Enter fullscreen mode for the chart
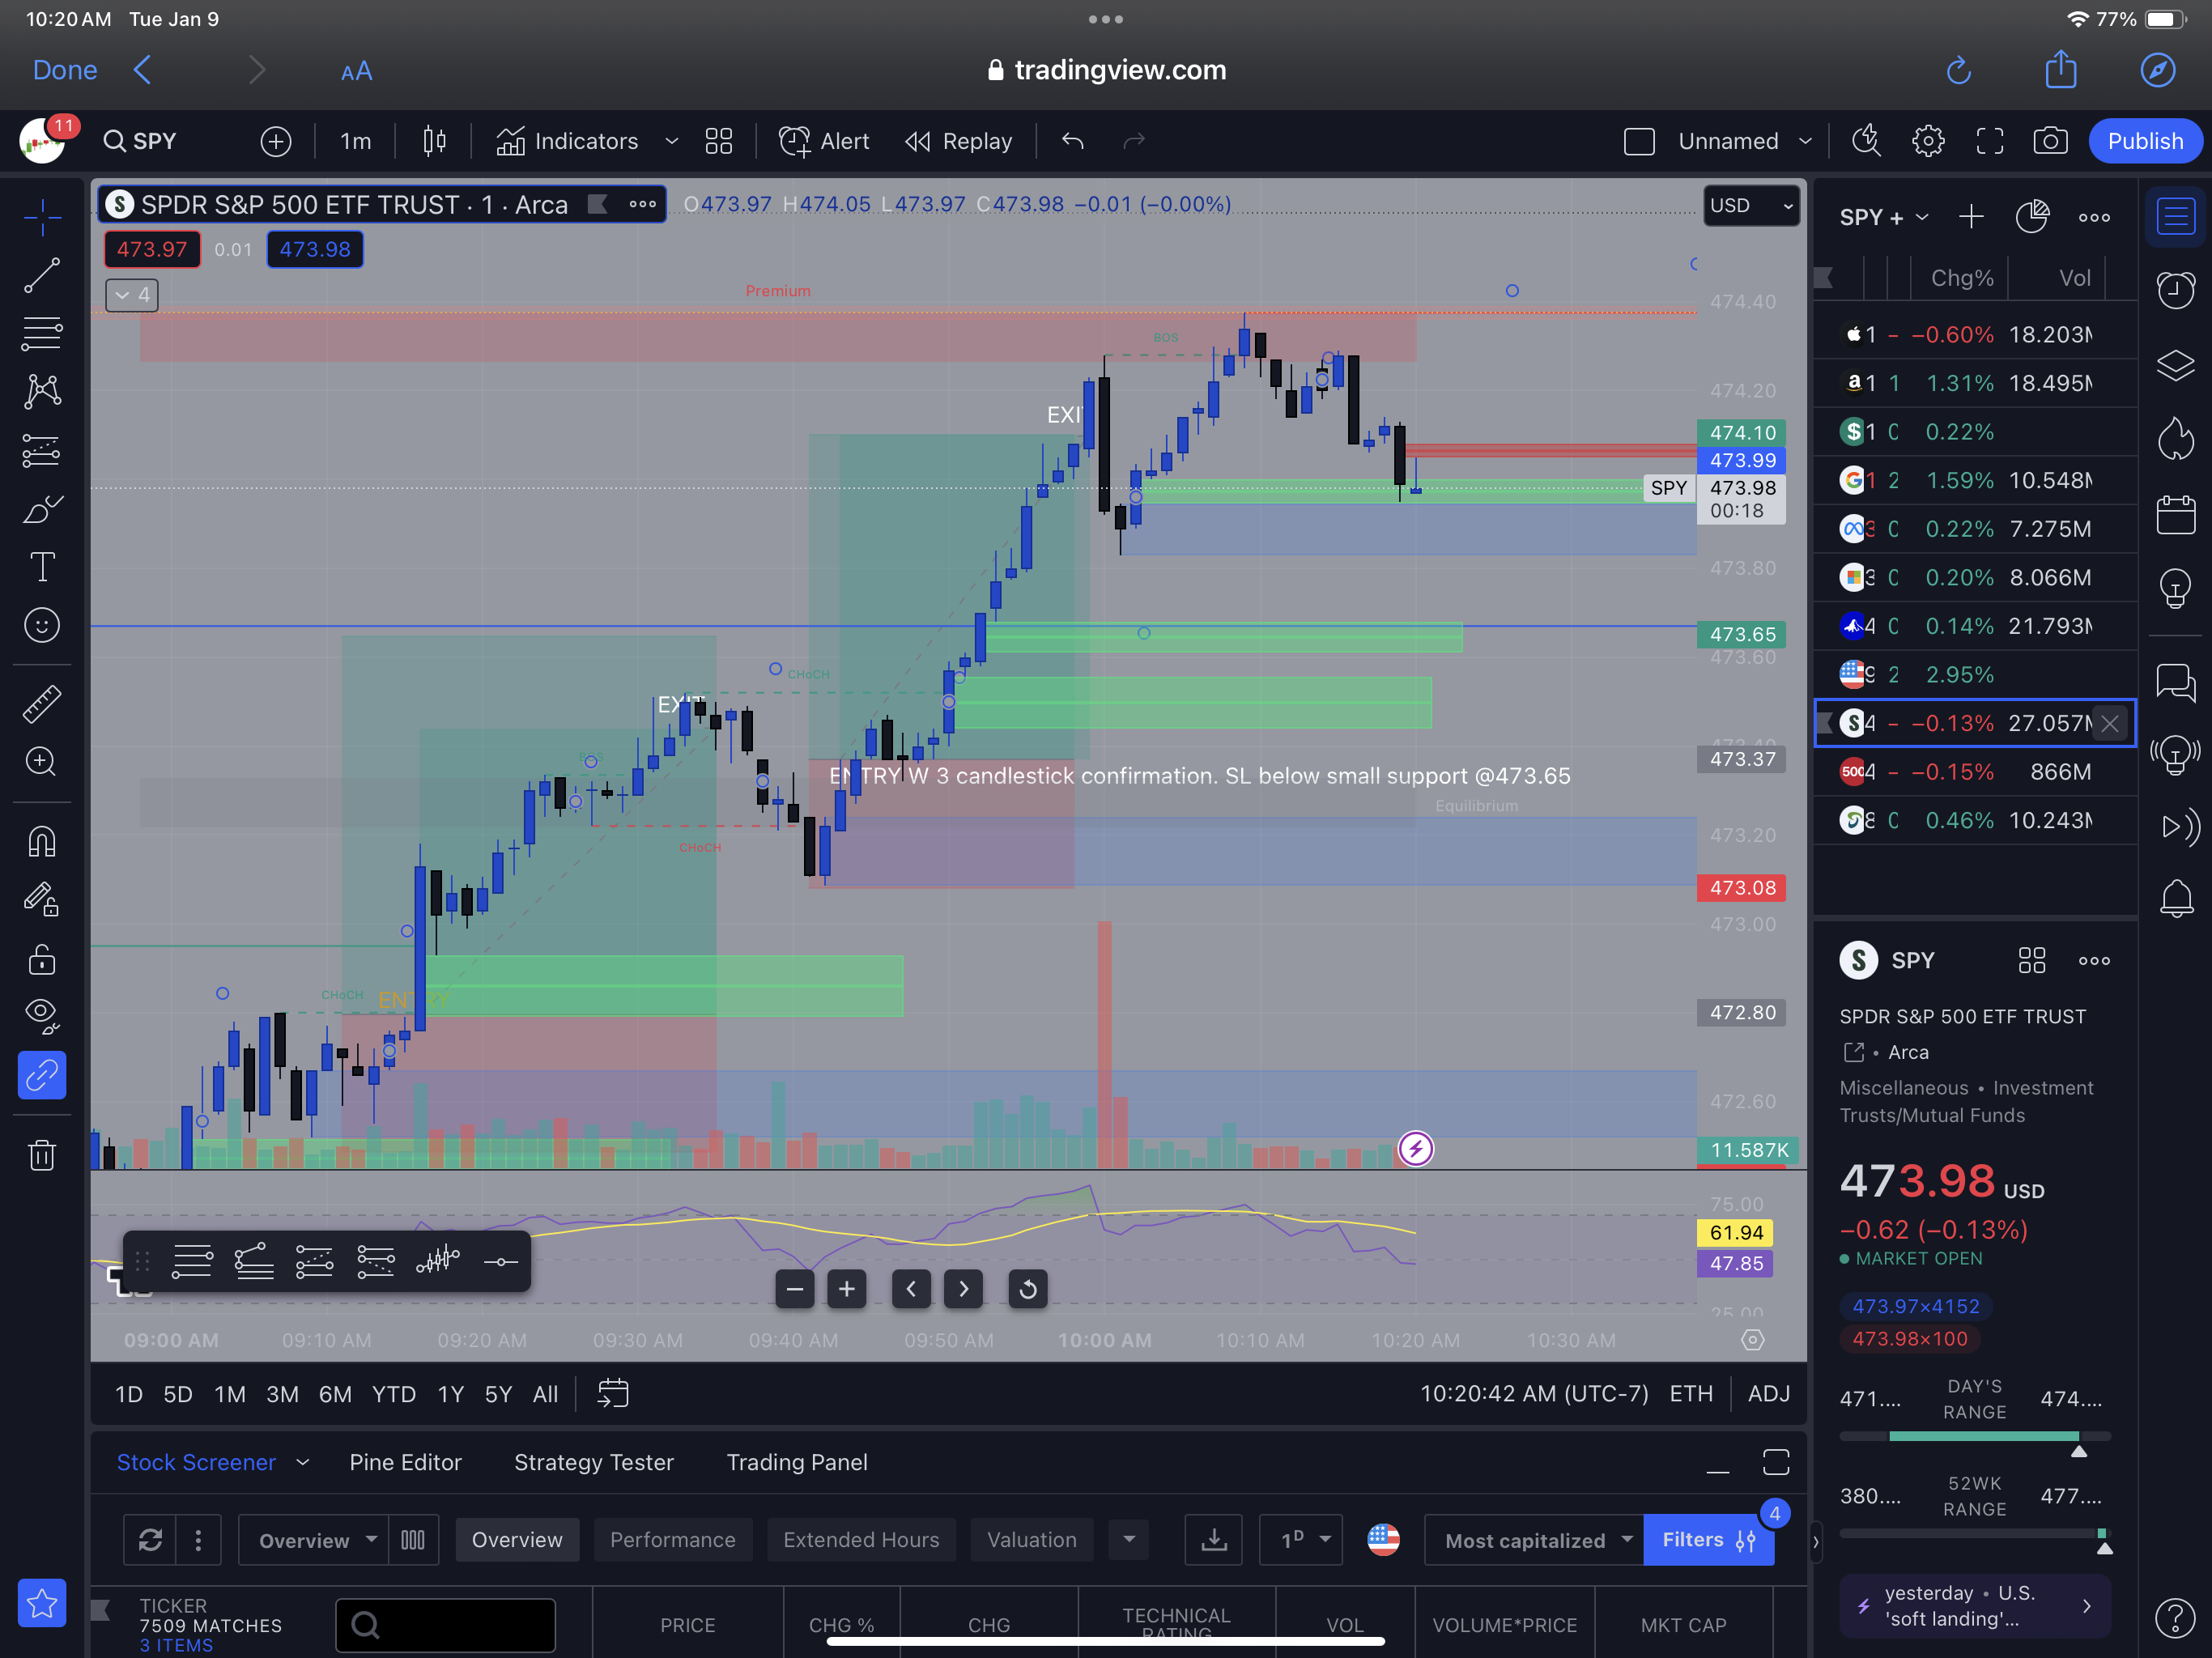2212x1658 pixels. (x=1990, y=141)
